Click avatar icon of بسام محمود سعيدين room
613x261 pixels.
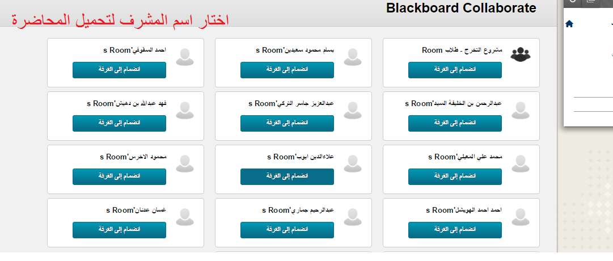coord(353,57)
